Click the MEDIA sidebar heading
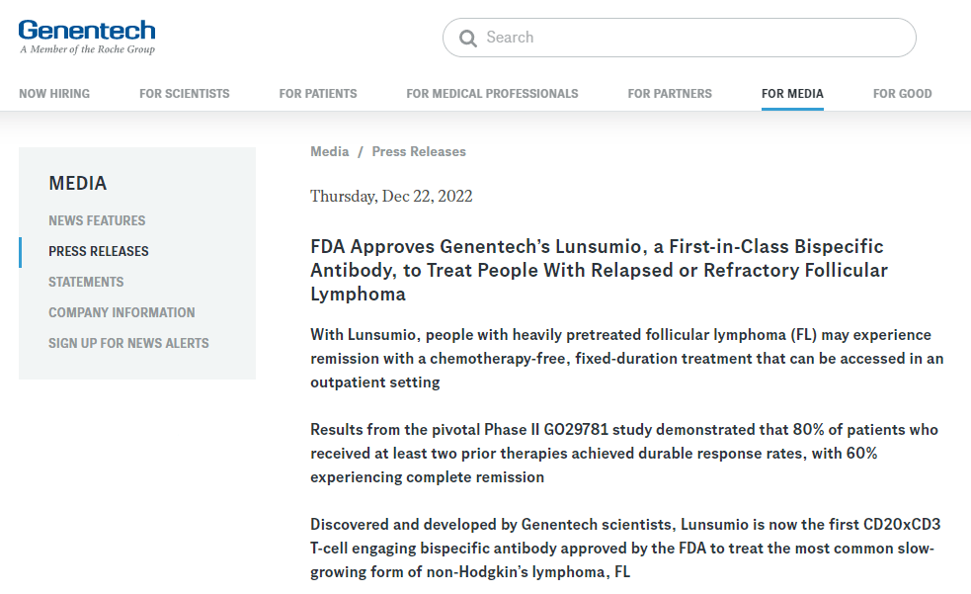 78,183
